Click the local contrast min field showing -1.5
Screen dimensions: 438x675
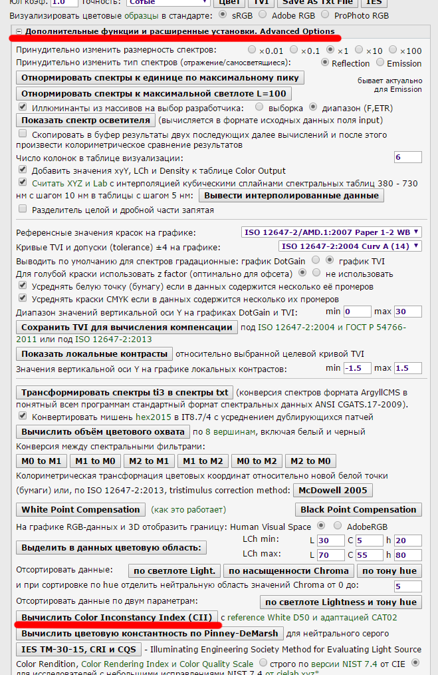click(x=357, y=368)
